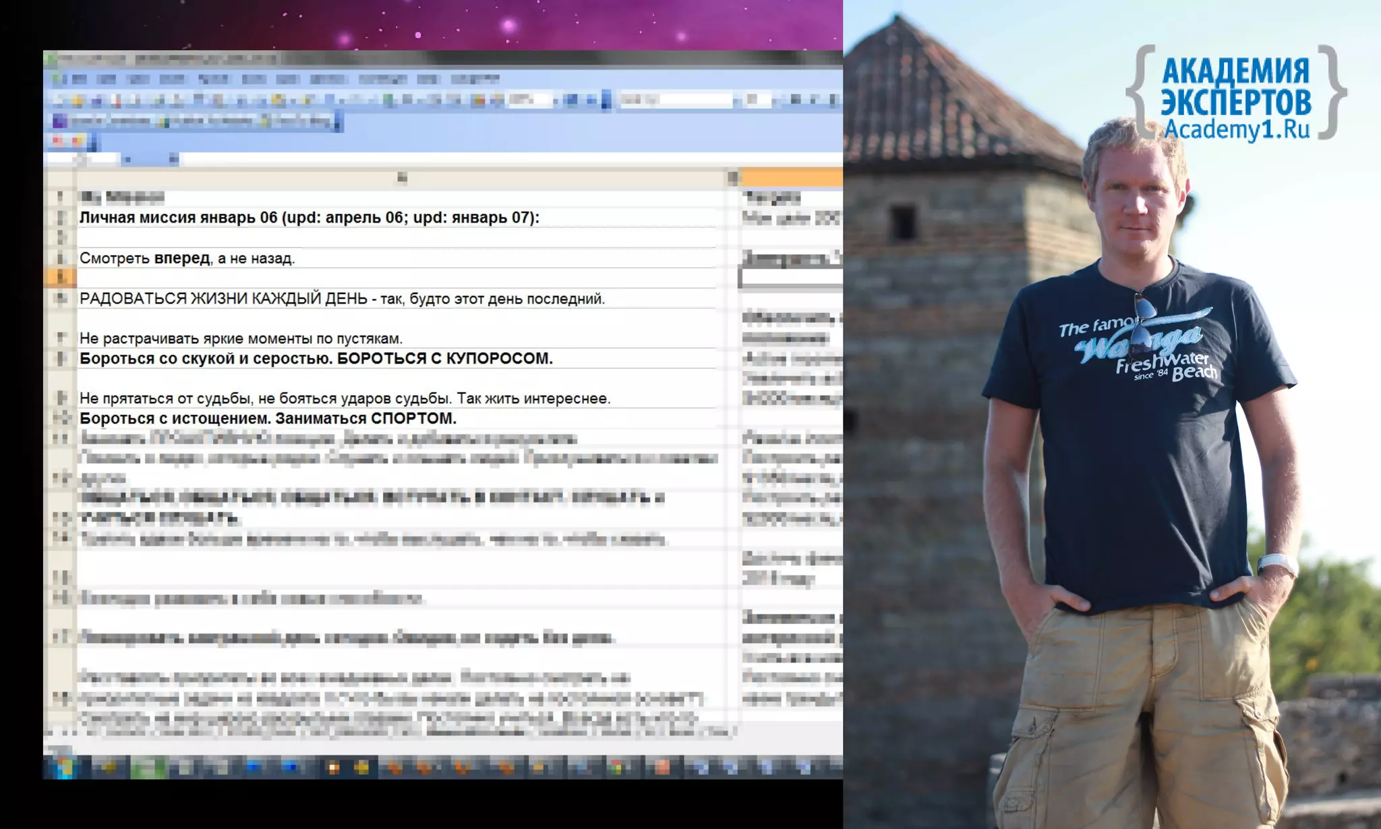This screenshot has height=829, width=1381.
Task: Click the Windows Start orb
Action: coord(65,767)
